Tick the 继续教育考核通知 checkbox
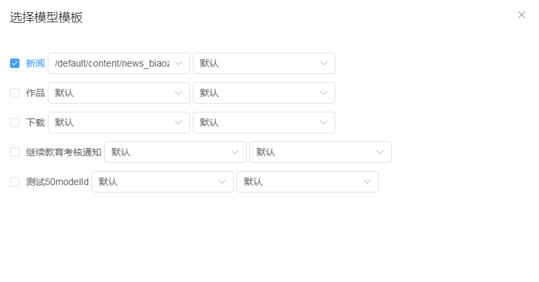Viewport: 539px width, 282px height. pos(15,152)
